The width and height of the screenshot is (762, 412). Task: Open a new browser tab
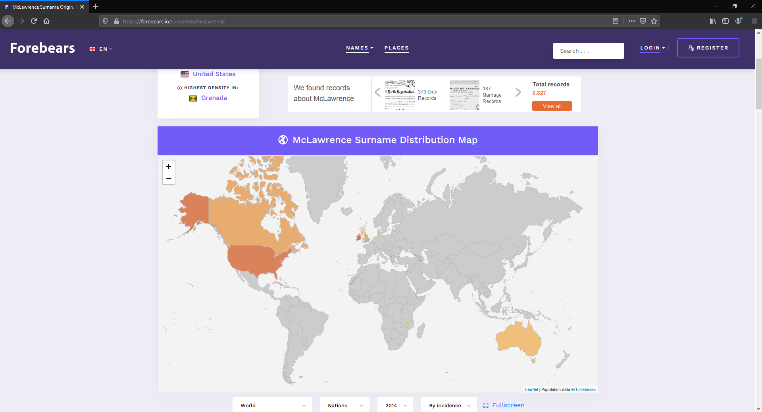[x=96, y=7]
